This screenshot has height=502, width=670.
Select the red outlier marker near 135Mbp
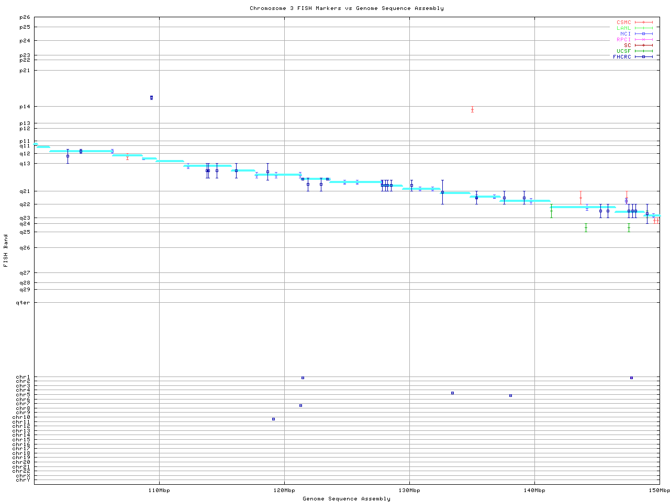coord(472,110)
